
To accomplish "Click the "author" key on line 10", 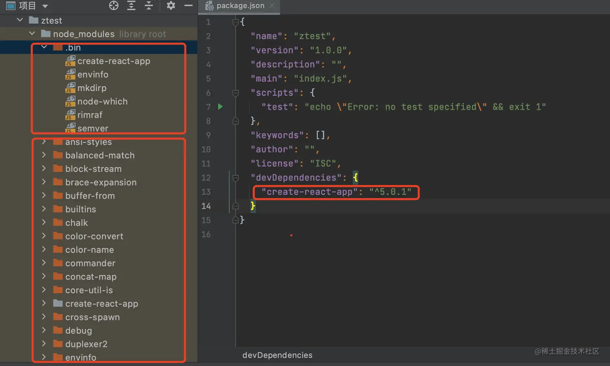I will (272, 149).
